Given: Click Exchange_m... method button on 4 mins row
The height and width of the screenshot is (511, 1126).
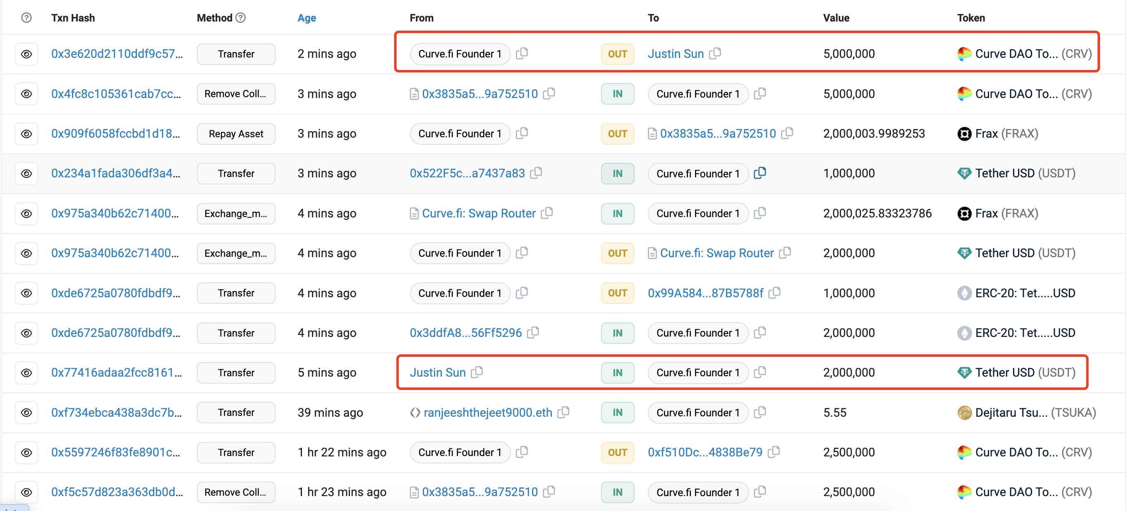Looking at the screenshot, I should pos(235,213).
